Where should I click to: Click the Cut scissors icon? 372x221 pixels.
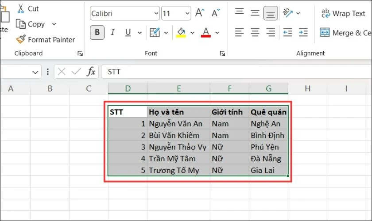coord(21,8)
